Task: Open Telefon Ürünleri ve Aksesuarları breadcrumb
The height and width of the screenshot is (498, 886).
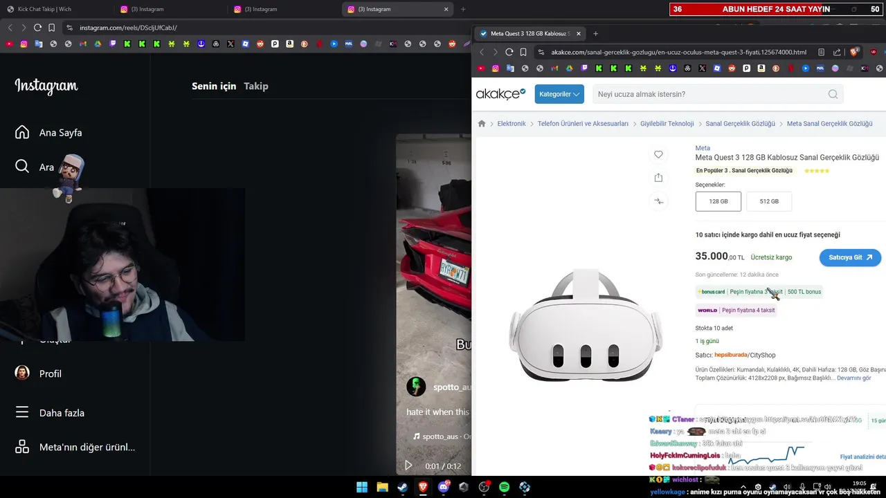Action: pyautogui.click(x=583, y=124)
